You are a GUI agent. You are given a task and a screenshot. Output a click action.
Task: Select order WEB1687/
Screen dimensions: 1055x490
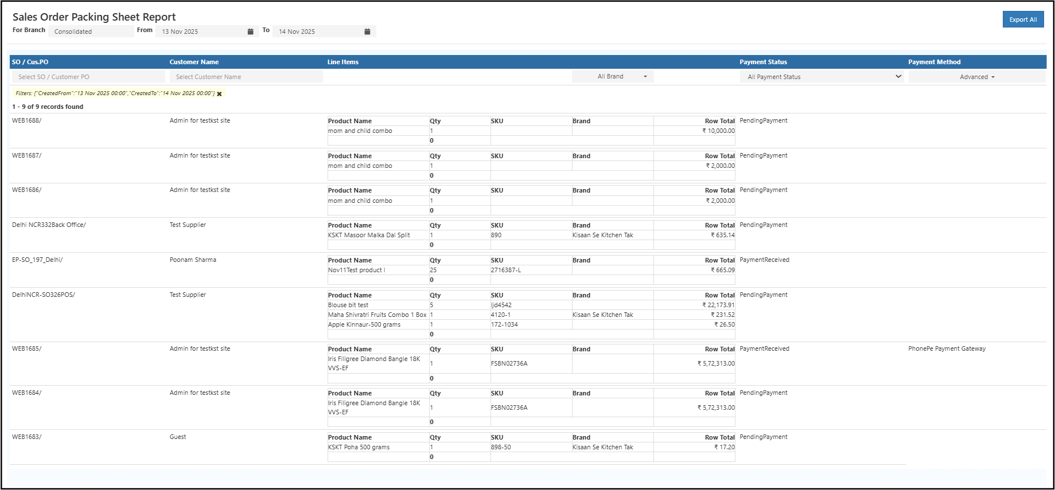(27, 155)
